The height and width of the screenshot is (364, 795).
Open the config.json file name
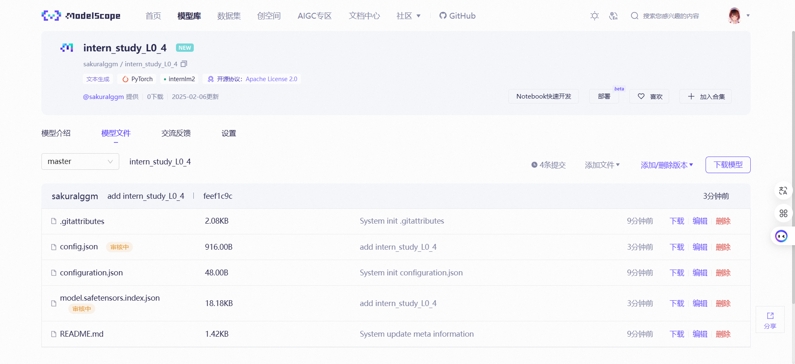(79, 247)
